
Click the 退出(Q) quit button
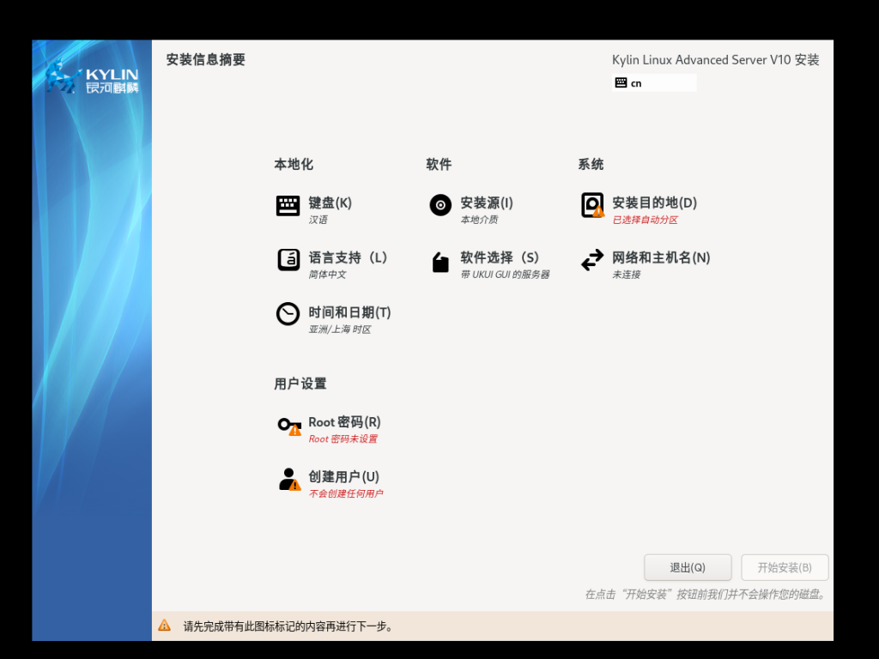[x=688, y=568]
